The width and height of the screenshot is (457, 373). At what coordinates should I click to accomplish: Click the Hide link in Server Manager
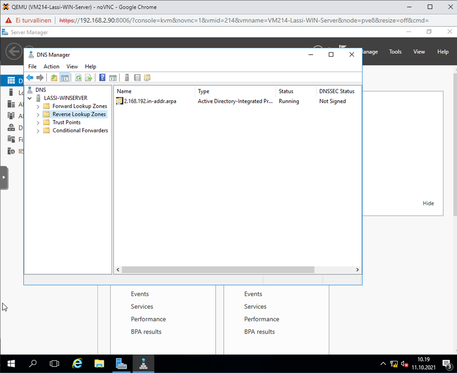click(428, 203)
